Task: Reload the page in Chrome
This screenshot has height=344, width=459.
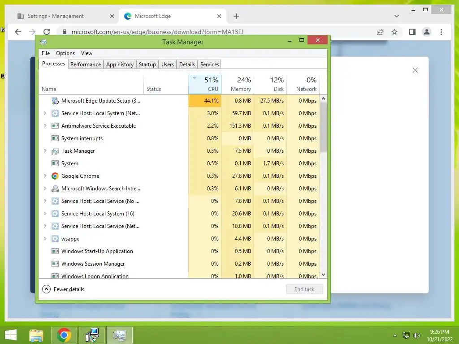Action: tap(47, 32)
